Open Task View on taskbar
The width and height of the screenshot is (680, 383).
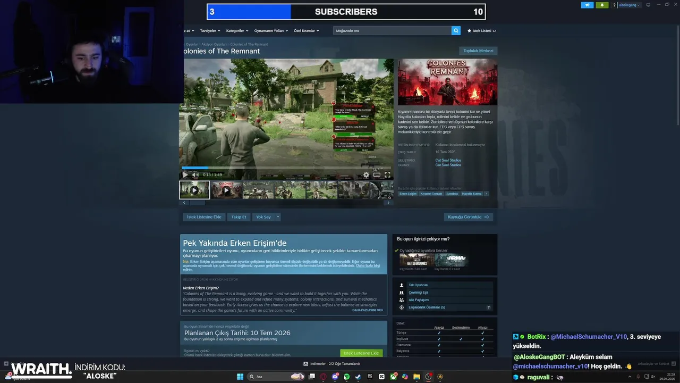click(x=311, y=377)
